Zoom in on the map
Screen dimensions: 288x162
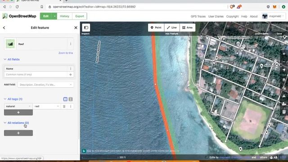(x=284, y=54)
